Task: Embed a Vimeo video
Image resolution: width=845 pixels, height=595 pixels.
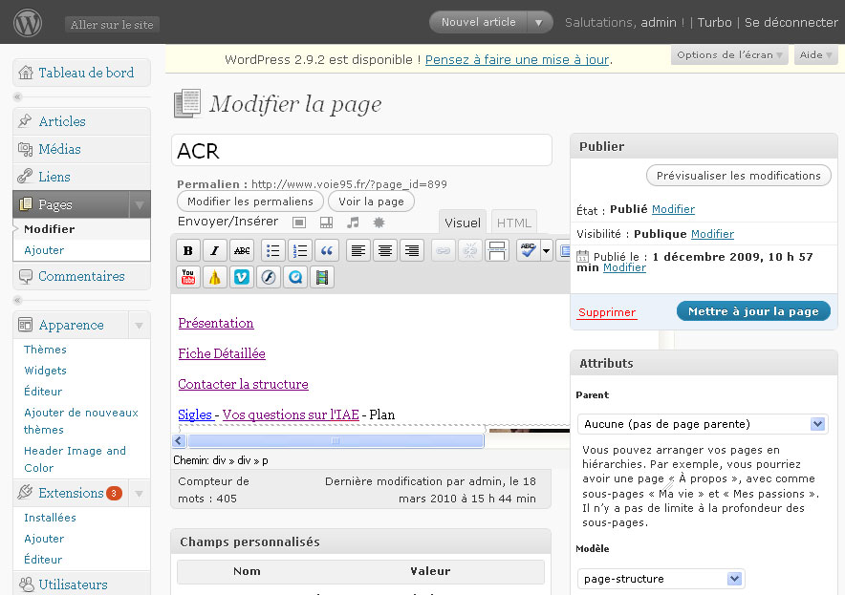Action: tap(240, 277)
